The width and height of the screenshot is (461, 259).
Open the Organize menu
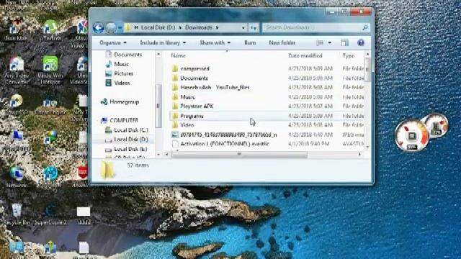113,43
